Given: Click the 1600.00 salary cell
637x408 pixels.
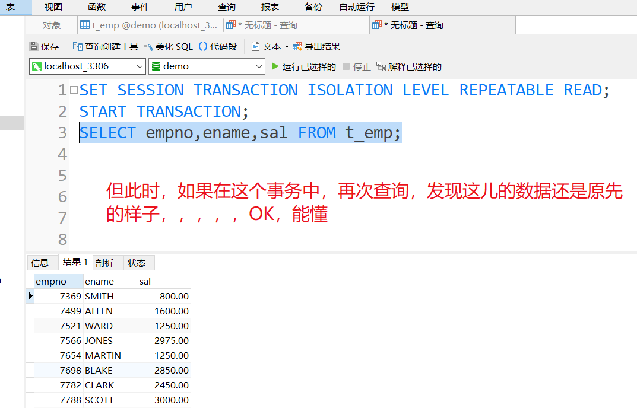Looking at the screenshot, I should [x=164, y=311].
